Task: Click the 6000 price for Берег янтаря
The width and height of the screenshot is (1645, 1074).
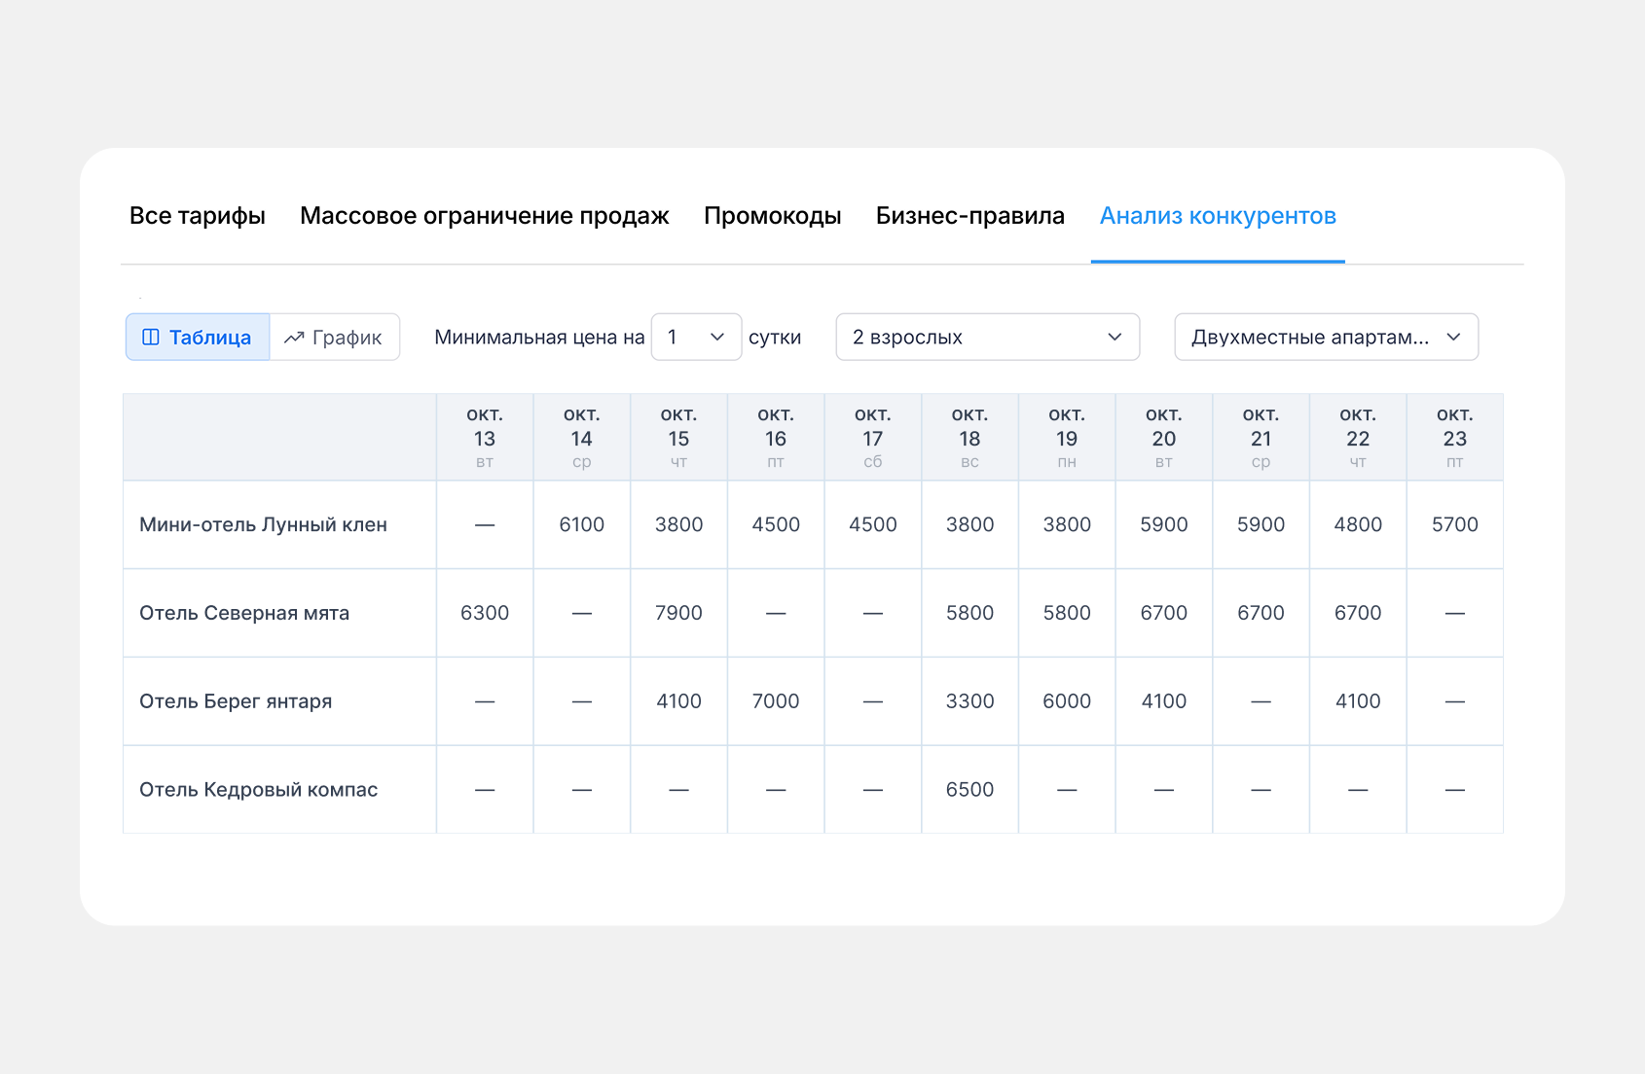Action: coord(1067,701)
